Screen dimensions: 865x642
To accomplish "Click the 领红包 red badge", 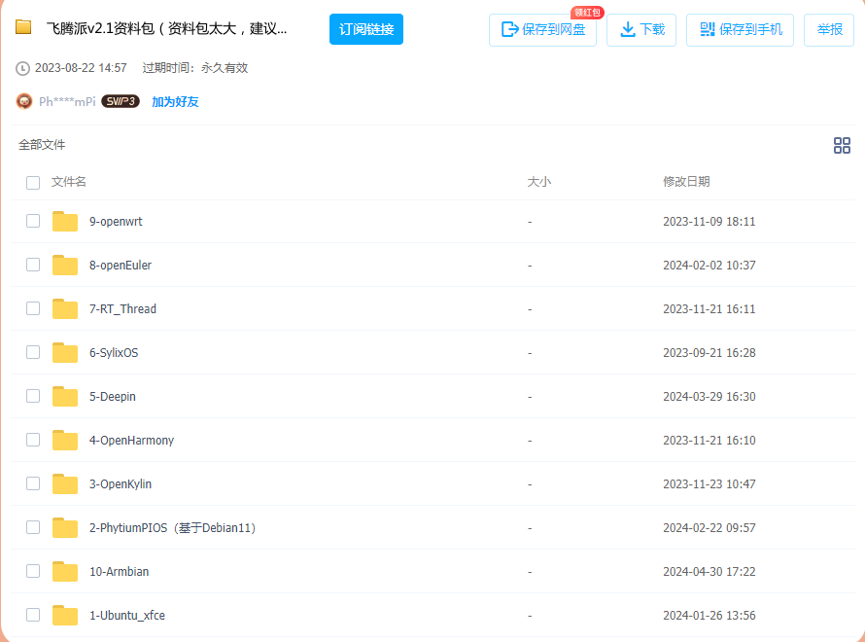I will pos(587,12).
